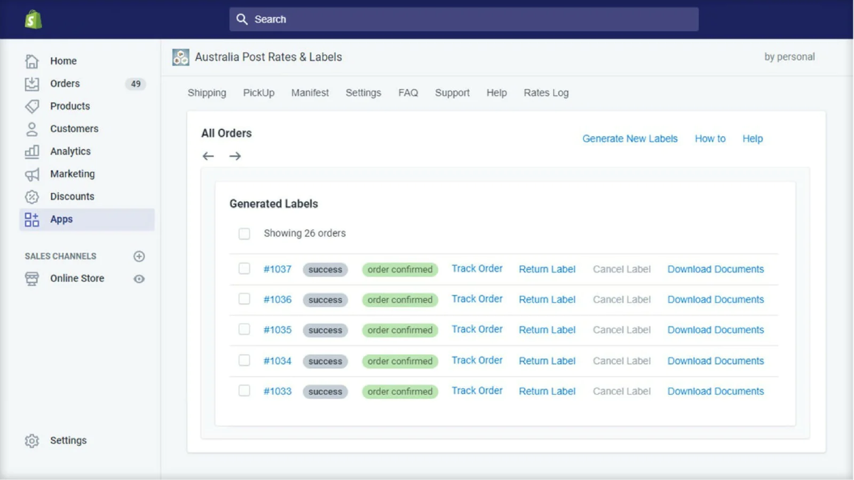The width and height of the screenshot is (854, 480).
Task: Open Customers via its person icon
Action: (32, 129)
